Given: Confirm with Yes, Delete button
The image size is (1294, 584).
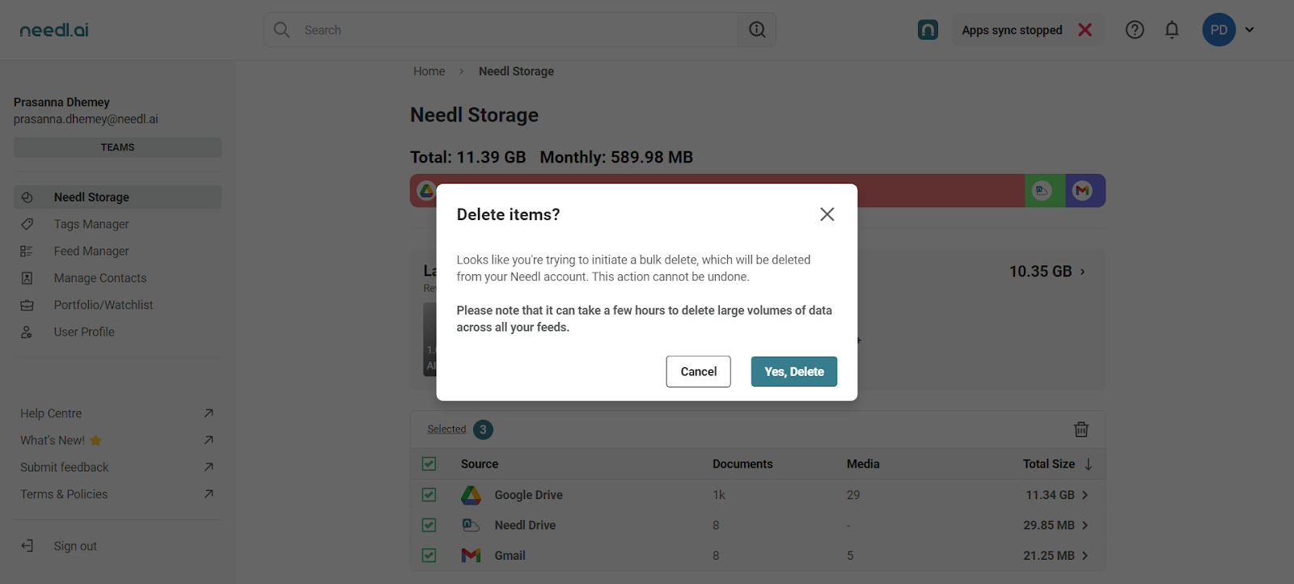Looking at the screenshot, I should point(794,371).
